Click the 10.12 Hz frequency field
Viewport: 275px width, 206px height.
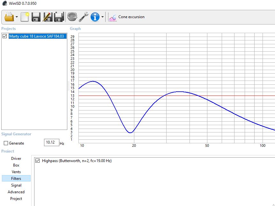point(51,142)
